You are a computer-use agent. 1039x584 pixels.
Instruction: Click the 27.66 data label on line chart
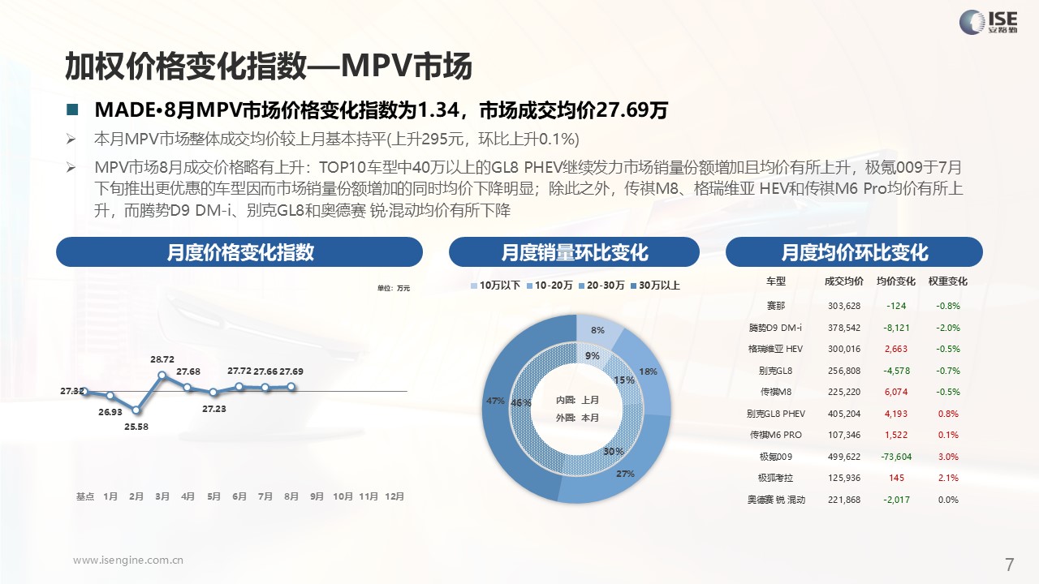(x=265, y=371)
